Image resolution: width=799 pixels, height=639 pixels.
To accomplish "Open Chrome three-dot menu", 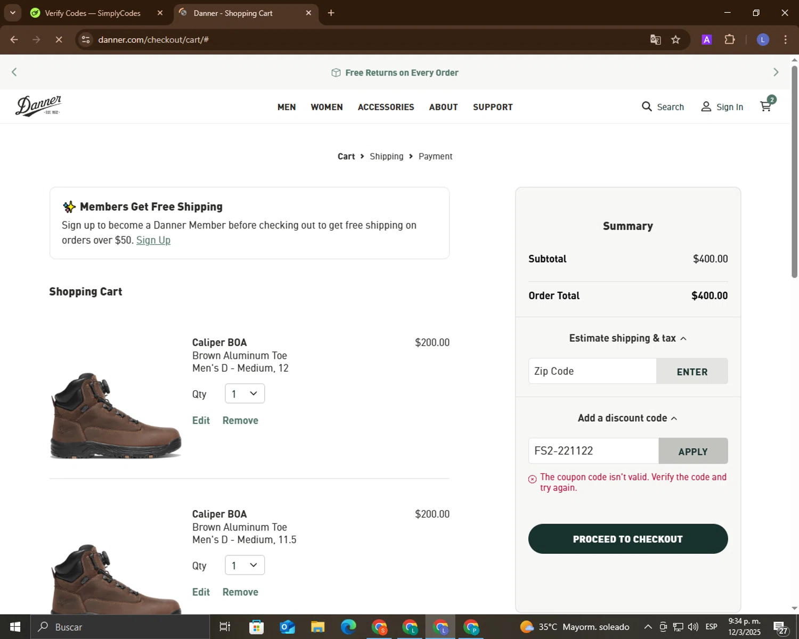I will coord(785,39).
